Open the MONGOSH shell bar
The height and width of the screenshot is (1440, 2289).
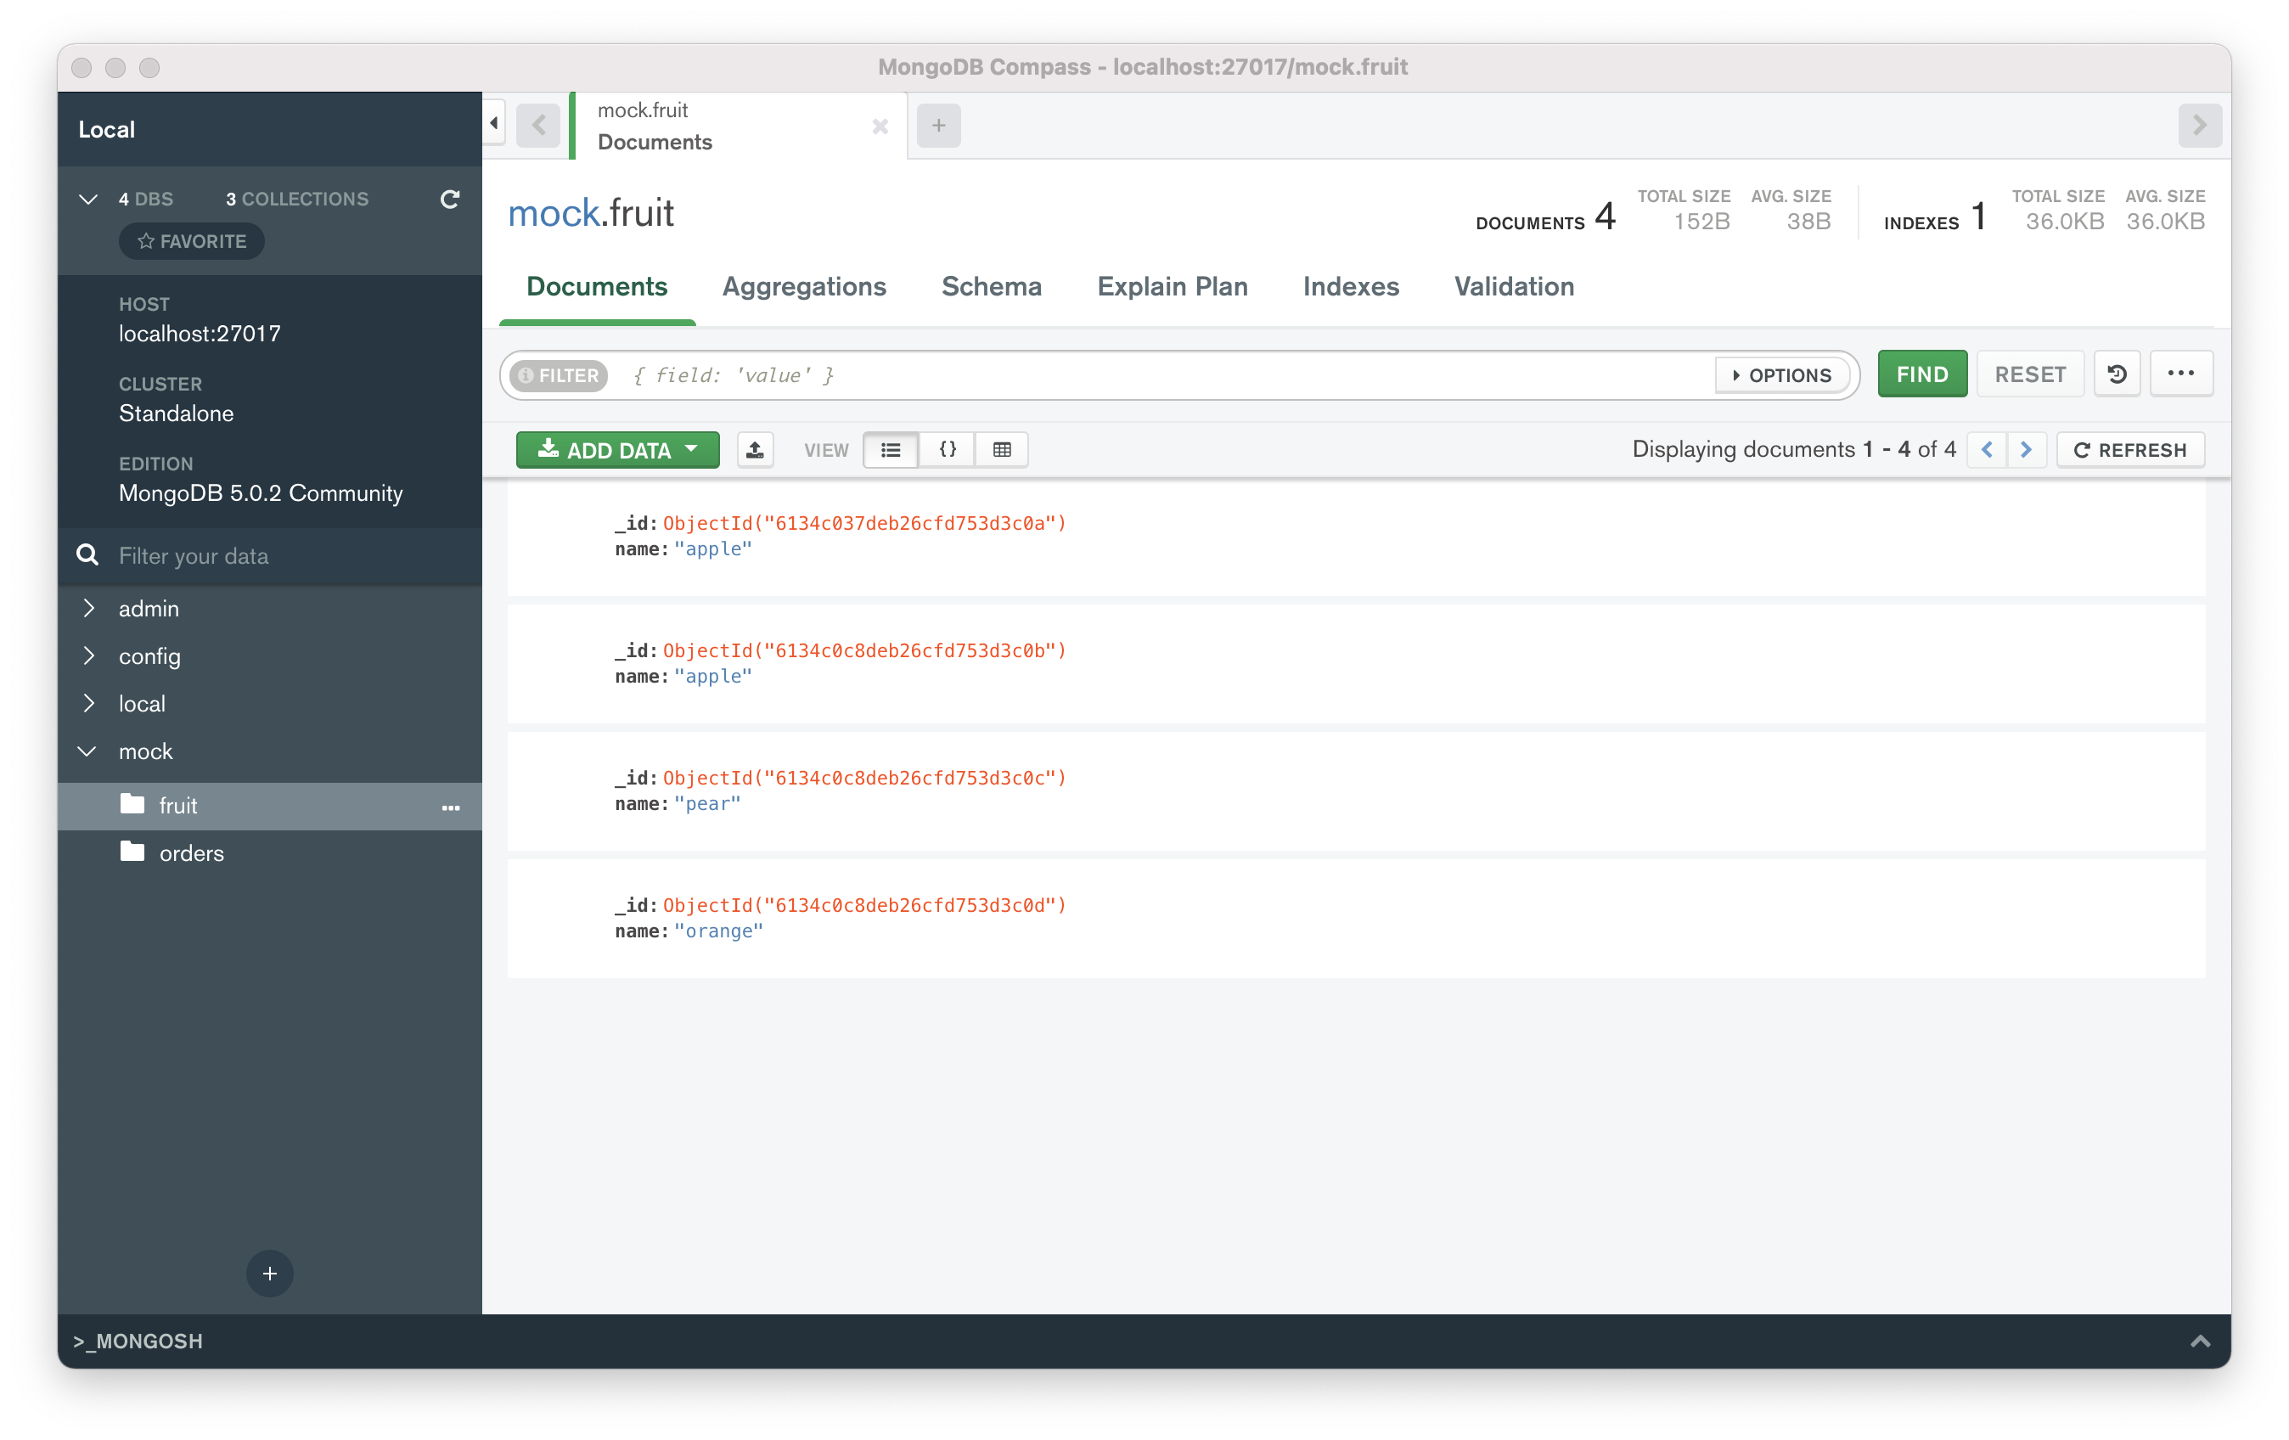(x=1144, y=1342)
